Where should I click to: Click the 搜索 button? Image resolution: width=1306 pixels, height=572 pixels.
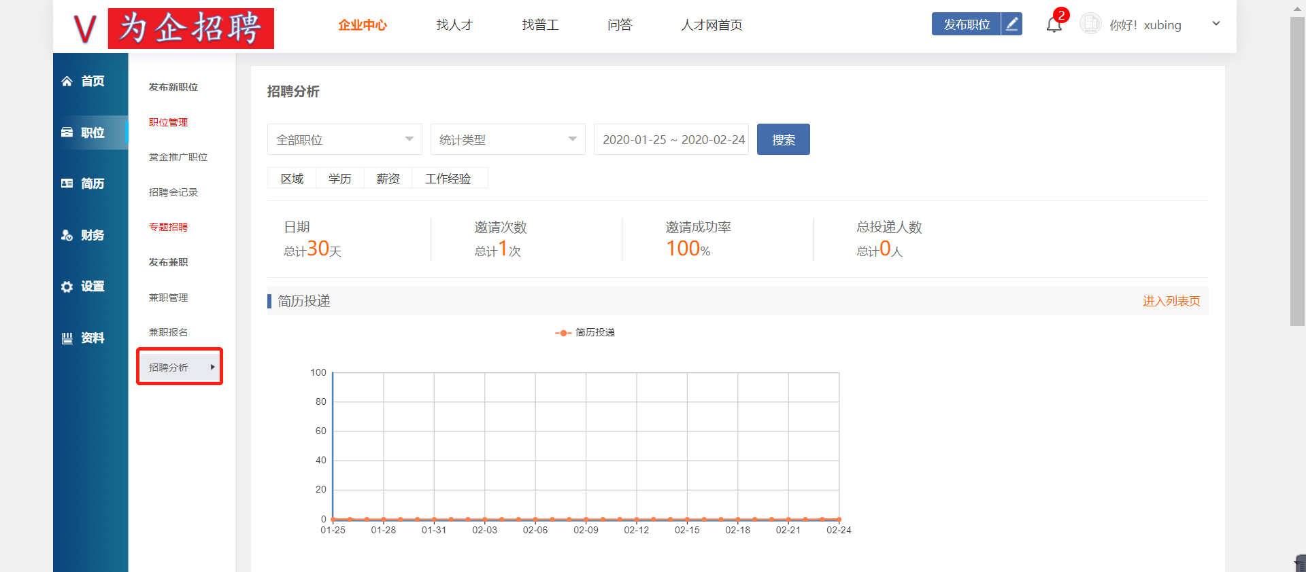(x=784, y=139)
